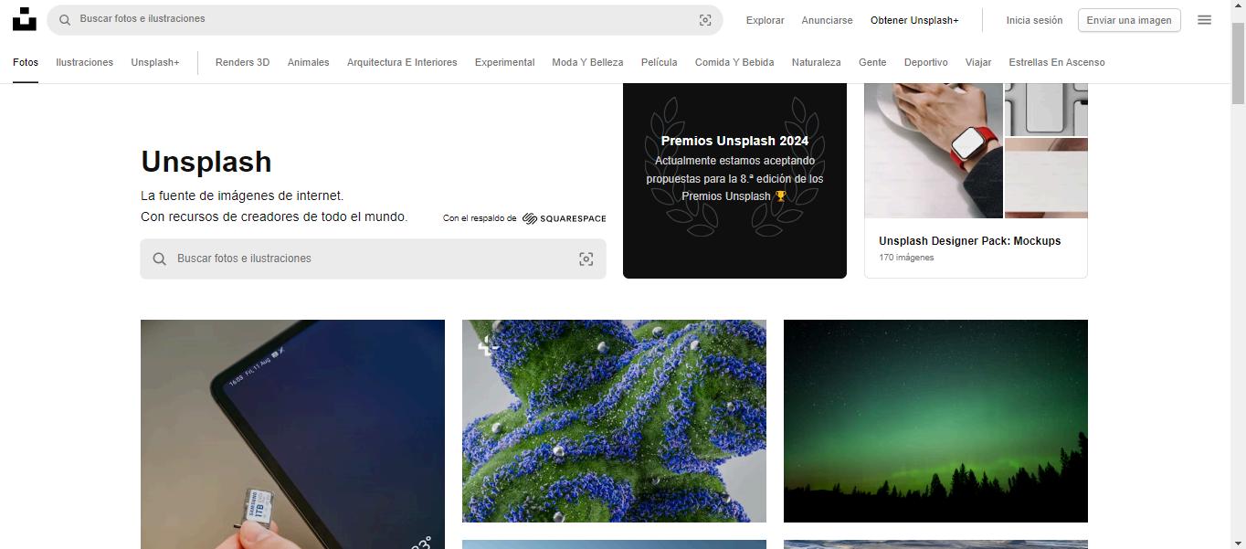Open Película category

(659, 62)
